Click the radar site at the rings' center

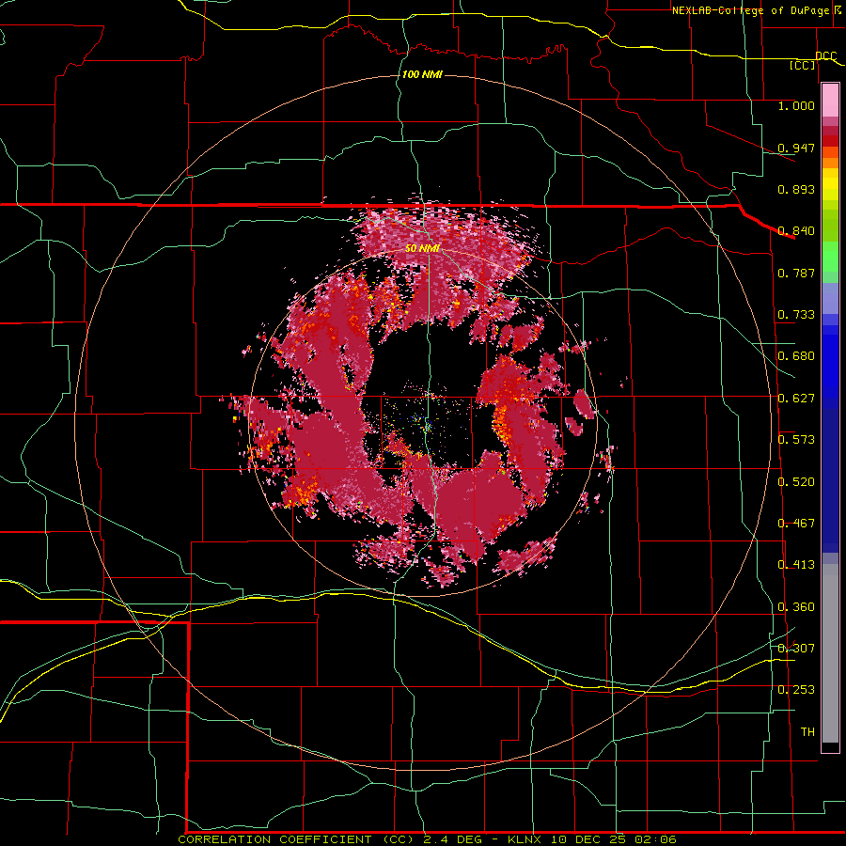tap(422, 422)
